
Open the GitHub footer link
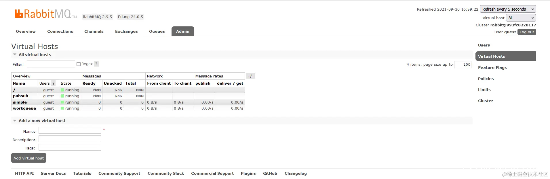point(270,173)
